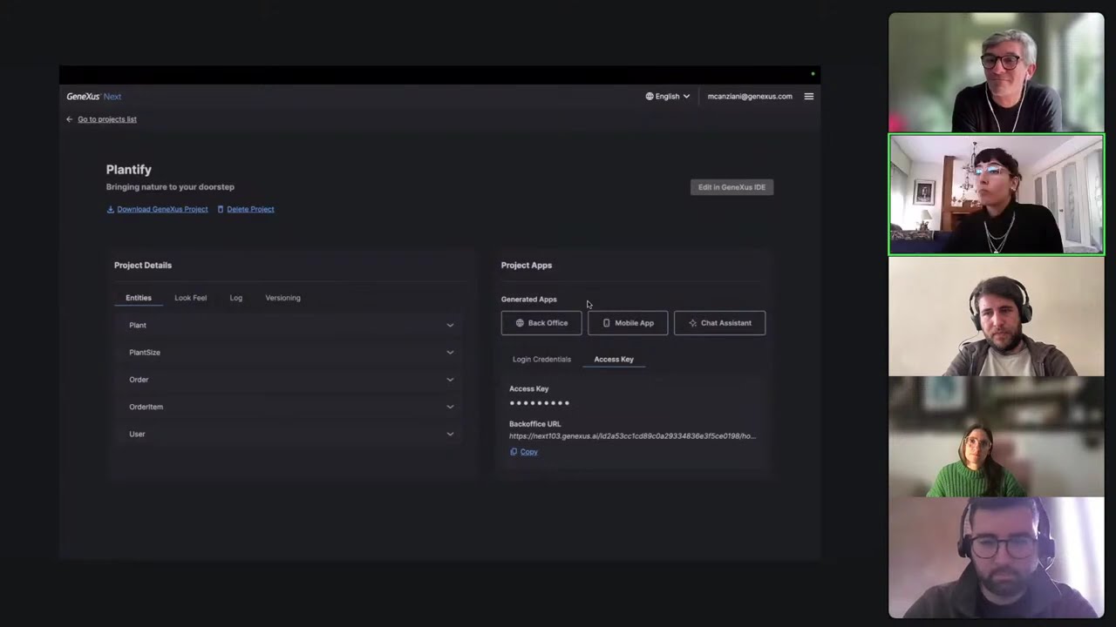Screen dimensions: 1116x627
Task: Click the Back Office button
Action: pos(541,323)
